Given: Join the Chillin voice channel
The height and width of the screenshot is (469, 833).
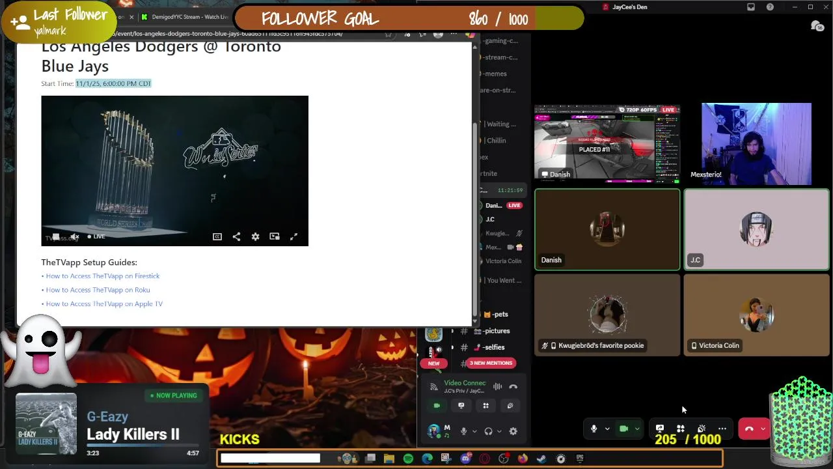Looking at the screenshot, I should tap(496, 140).
